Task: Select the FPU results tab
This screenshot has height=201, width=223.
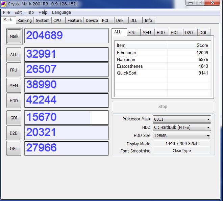Action: [132, 33]
